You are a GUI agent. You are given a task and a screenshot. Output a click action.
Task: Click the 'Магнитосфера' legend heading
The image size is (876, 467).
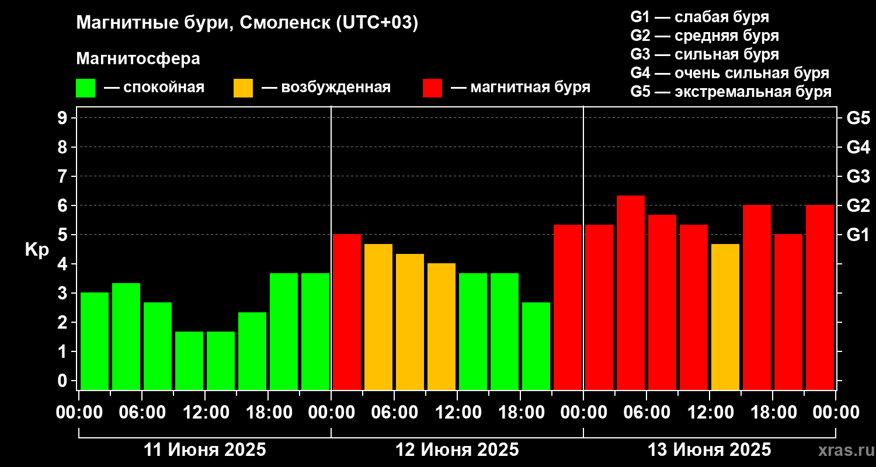tap(138, 59)
